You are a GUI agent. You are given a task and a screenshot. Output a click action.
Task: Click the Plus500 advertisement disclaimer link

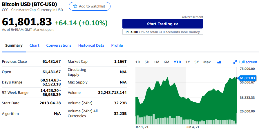click(x=162, y=32)
